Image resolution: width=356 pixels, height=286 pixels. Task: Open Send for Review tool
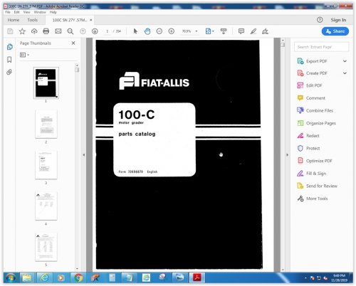[x=322, y=186]
